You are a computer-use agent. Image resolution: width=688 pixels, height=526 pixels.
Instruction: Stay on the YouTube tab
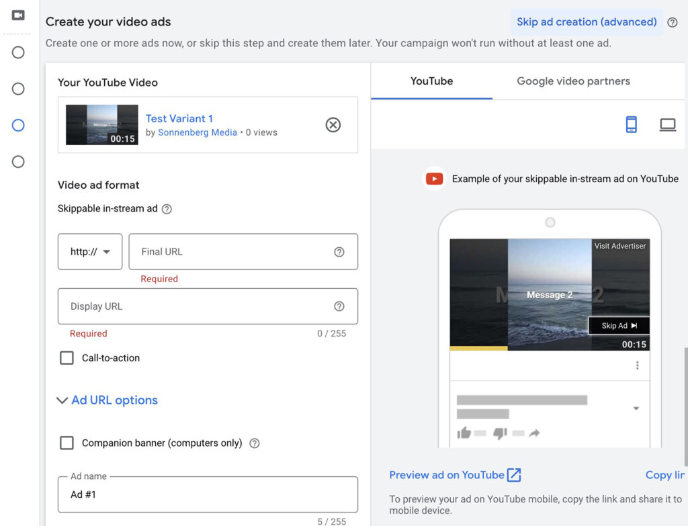click(x=431, y=81)
